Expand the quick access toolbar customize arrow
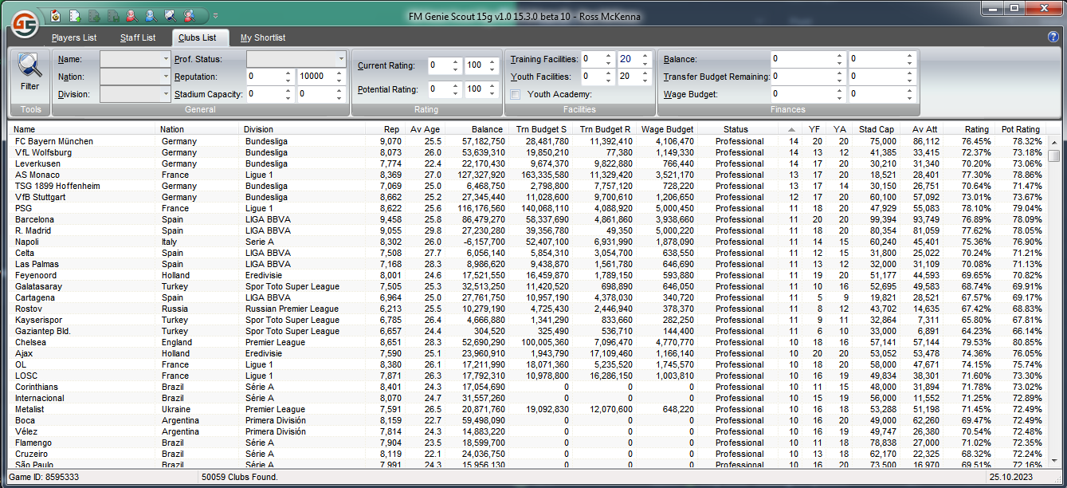The image size is (1067, 488). click(215, 16)
